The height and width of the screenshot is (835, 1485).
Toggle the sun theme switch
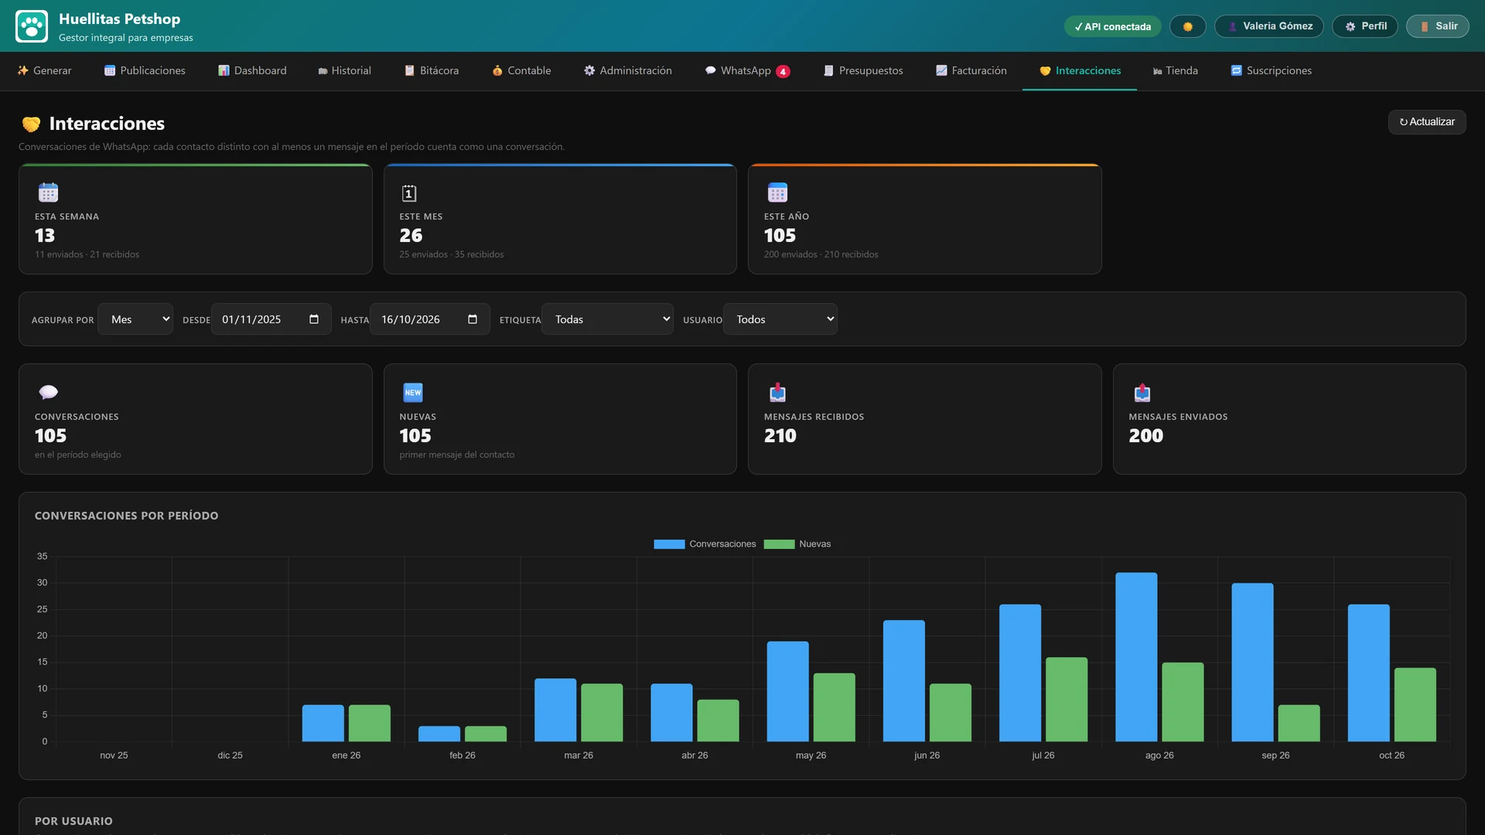pyautogui.click(x=1187, y=26)
